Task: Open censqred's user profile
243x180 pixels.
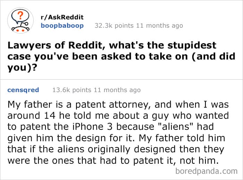Action: pyautogui.click(x=23, y=90)
